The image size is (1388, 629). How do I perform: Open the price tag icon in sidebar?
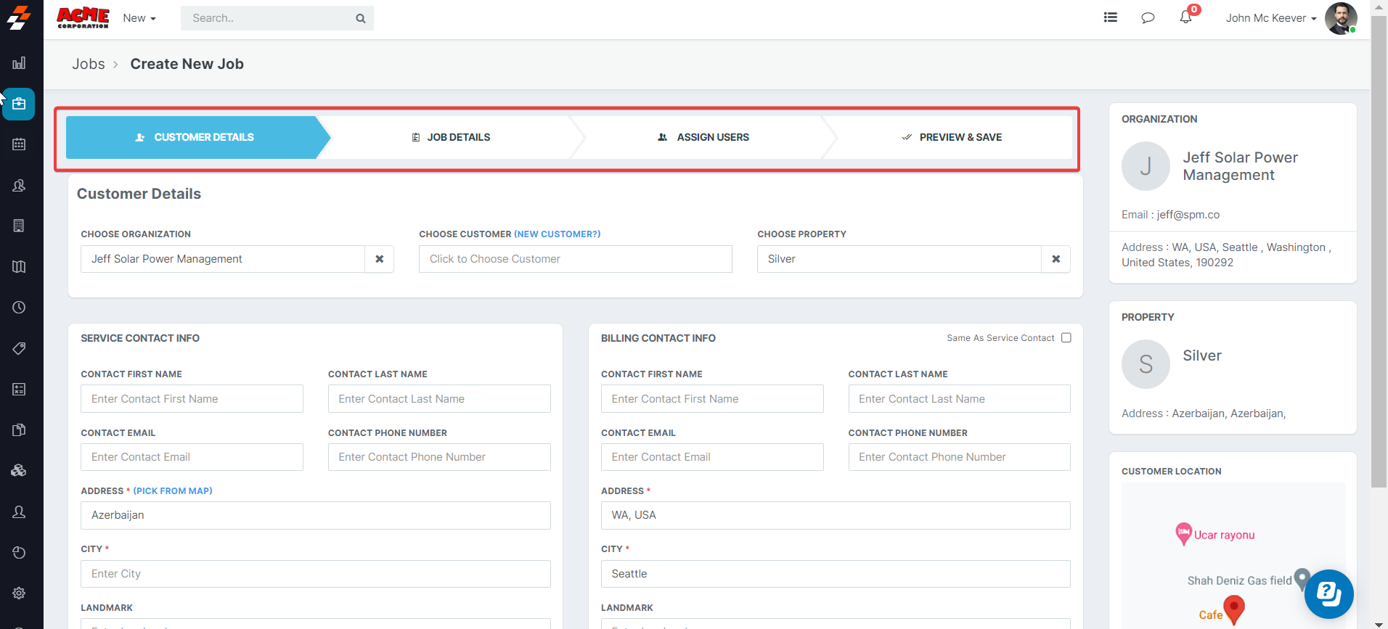tap(19, 348)
